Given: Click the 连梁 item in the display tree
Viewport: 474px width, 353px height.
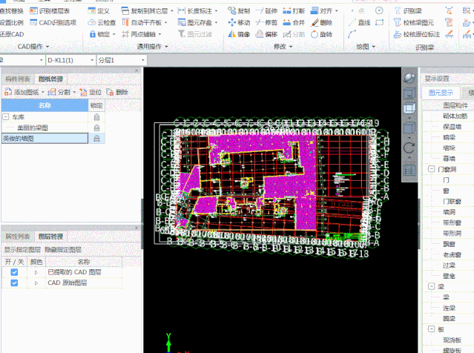Looking at the screenshot, I should coord(449,308).
